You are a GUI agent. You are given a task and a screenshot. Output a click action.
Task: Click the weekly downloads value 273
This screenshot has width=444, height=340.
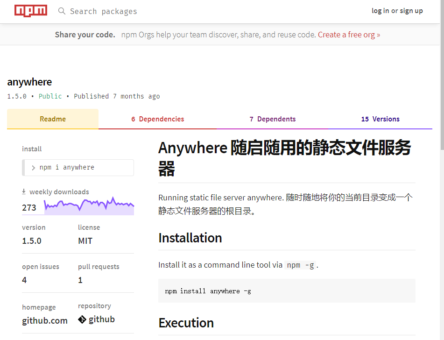point(29,208)
